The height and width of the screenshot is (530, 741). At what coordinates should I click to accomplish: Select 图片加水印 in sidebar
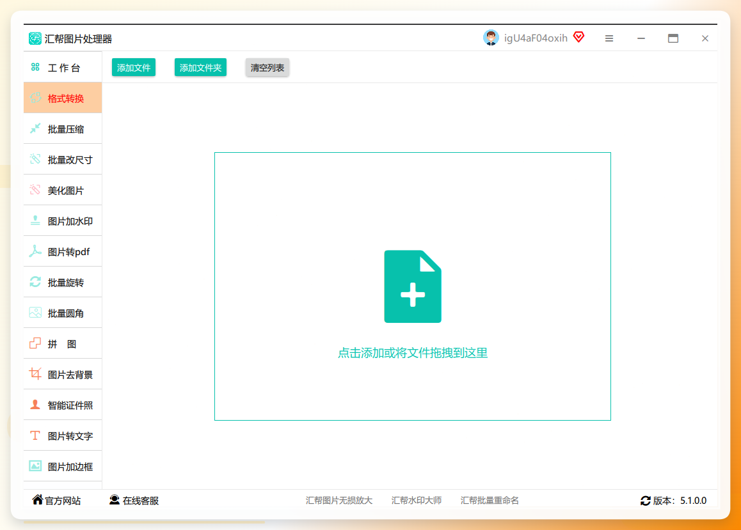[x=63, y=221]
